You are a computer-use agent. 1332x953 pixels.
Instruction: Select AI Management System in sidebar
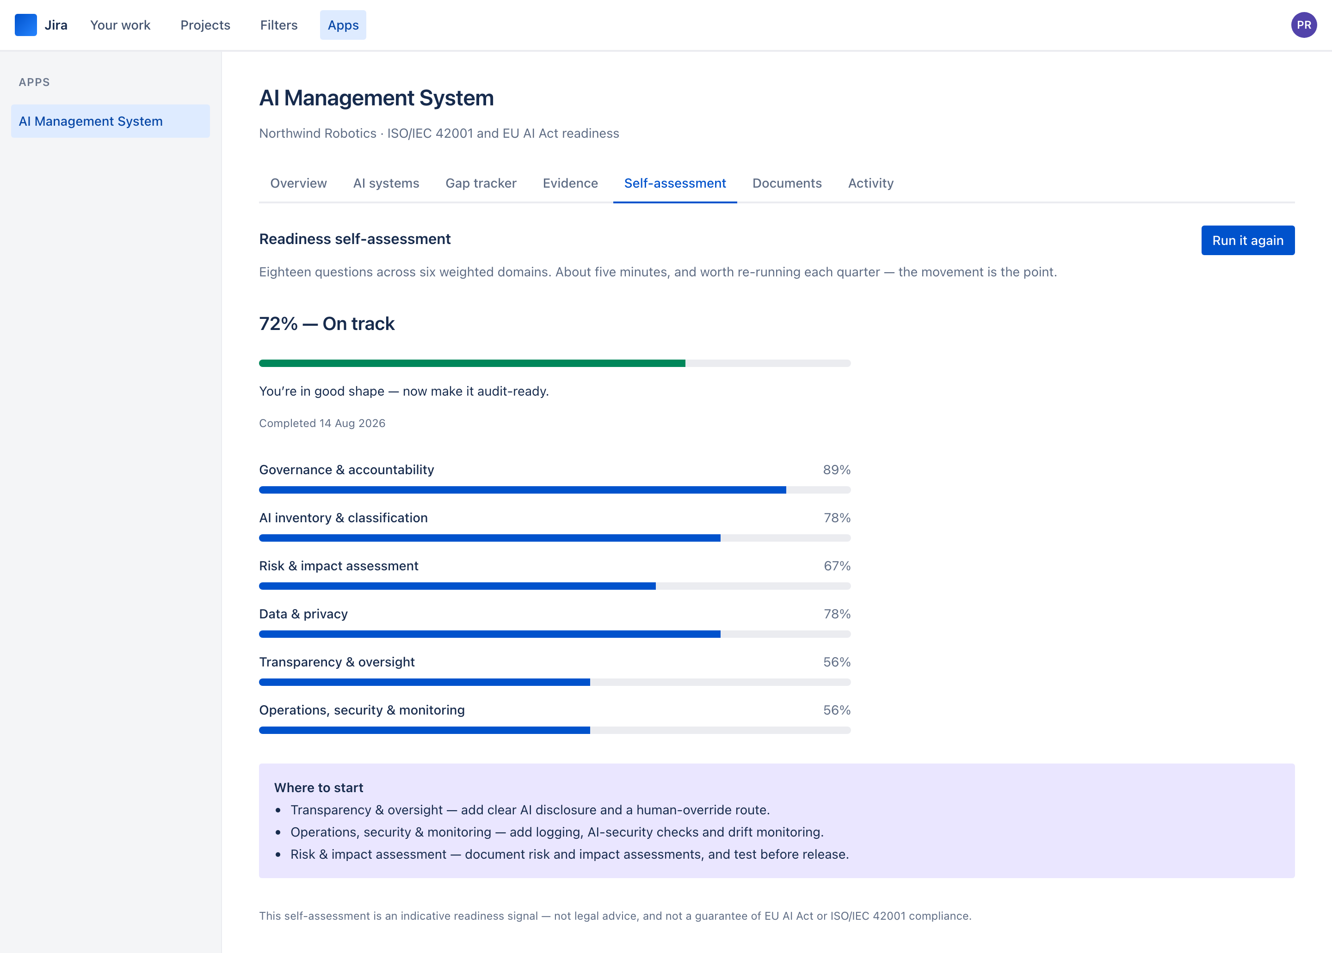(x=111, y=122)
